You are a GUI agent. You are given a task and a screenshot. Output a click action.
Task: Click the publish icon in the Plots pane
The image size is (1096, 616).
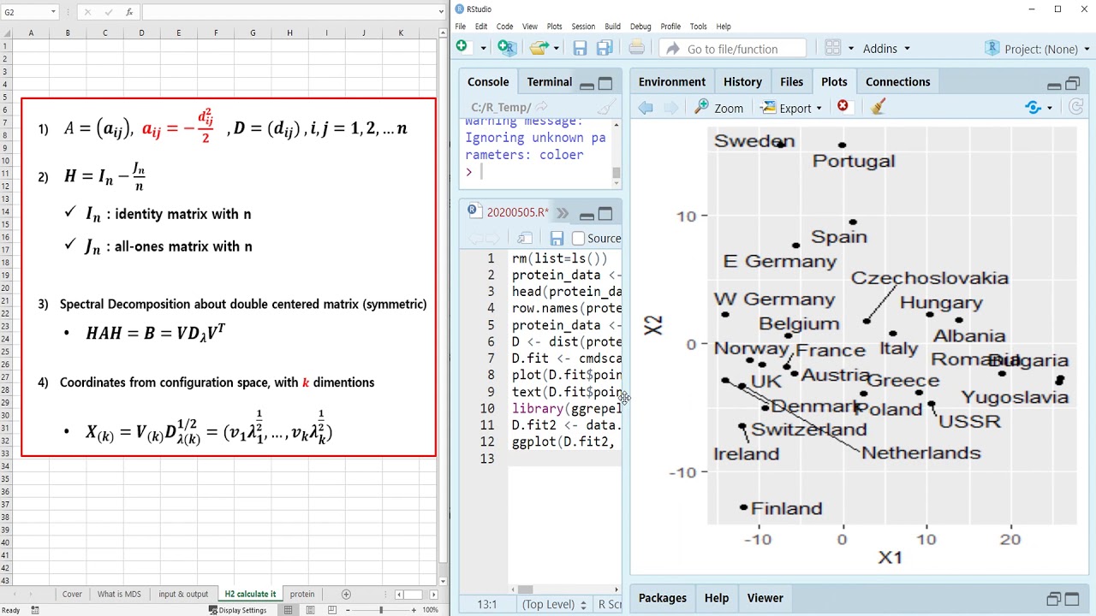[1033, 108]
